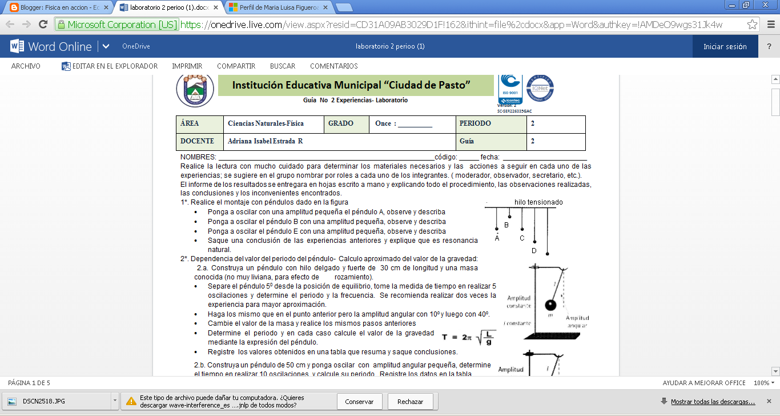Keep the download with Conservar
This screenshot has width=780, height=416.
click(360, 402)
